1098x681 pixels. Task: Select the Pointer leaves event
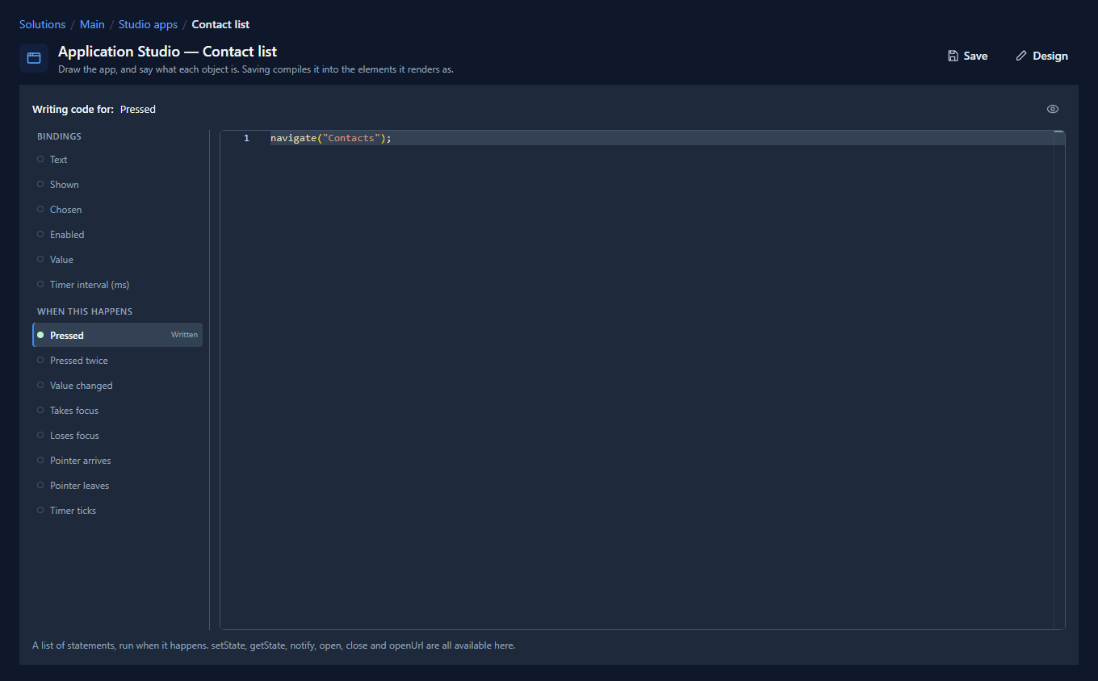coord(117,486)
